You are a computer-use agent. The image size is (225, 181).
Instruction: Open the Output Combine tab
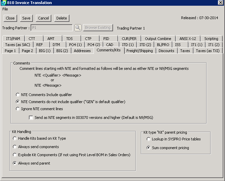pos(158,39)
